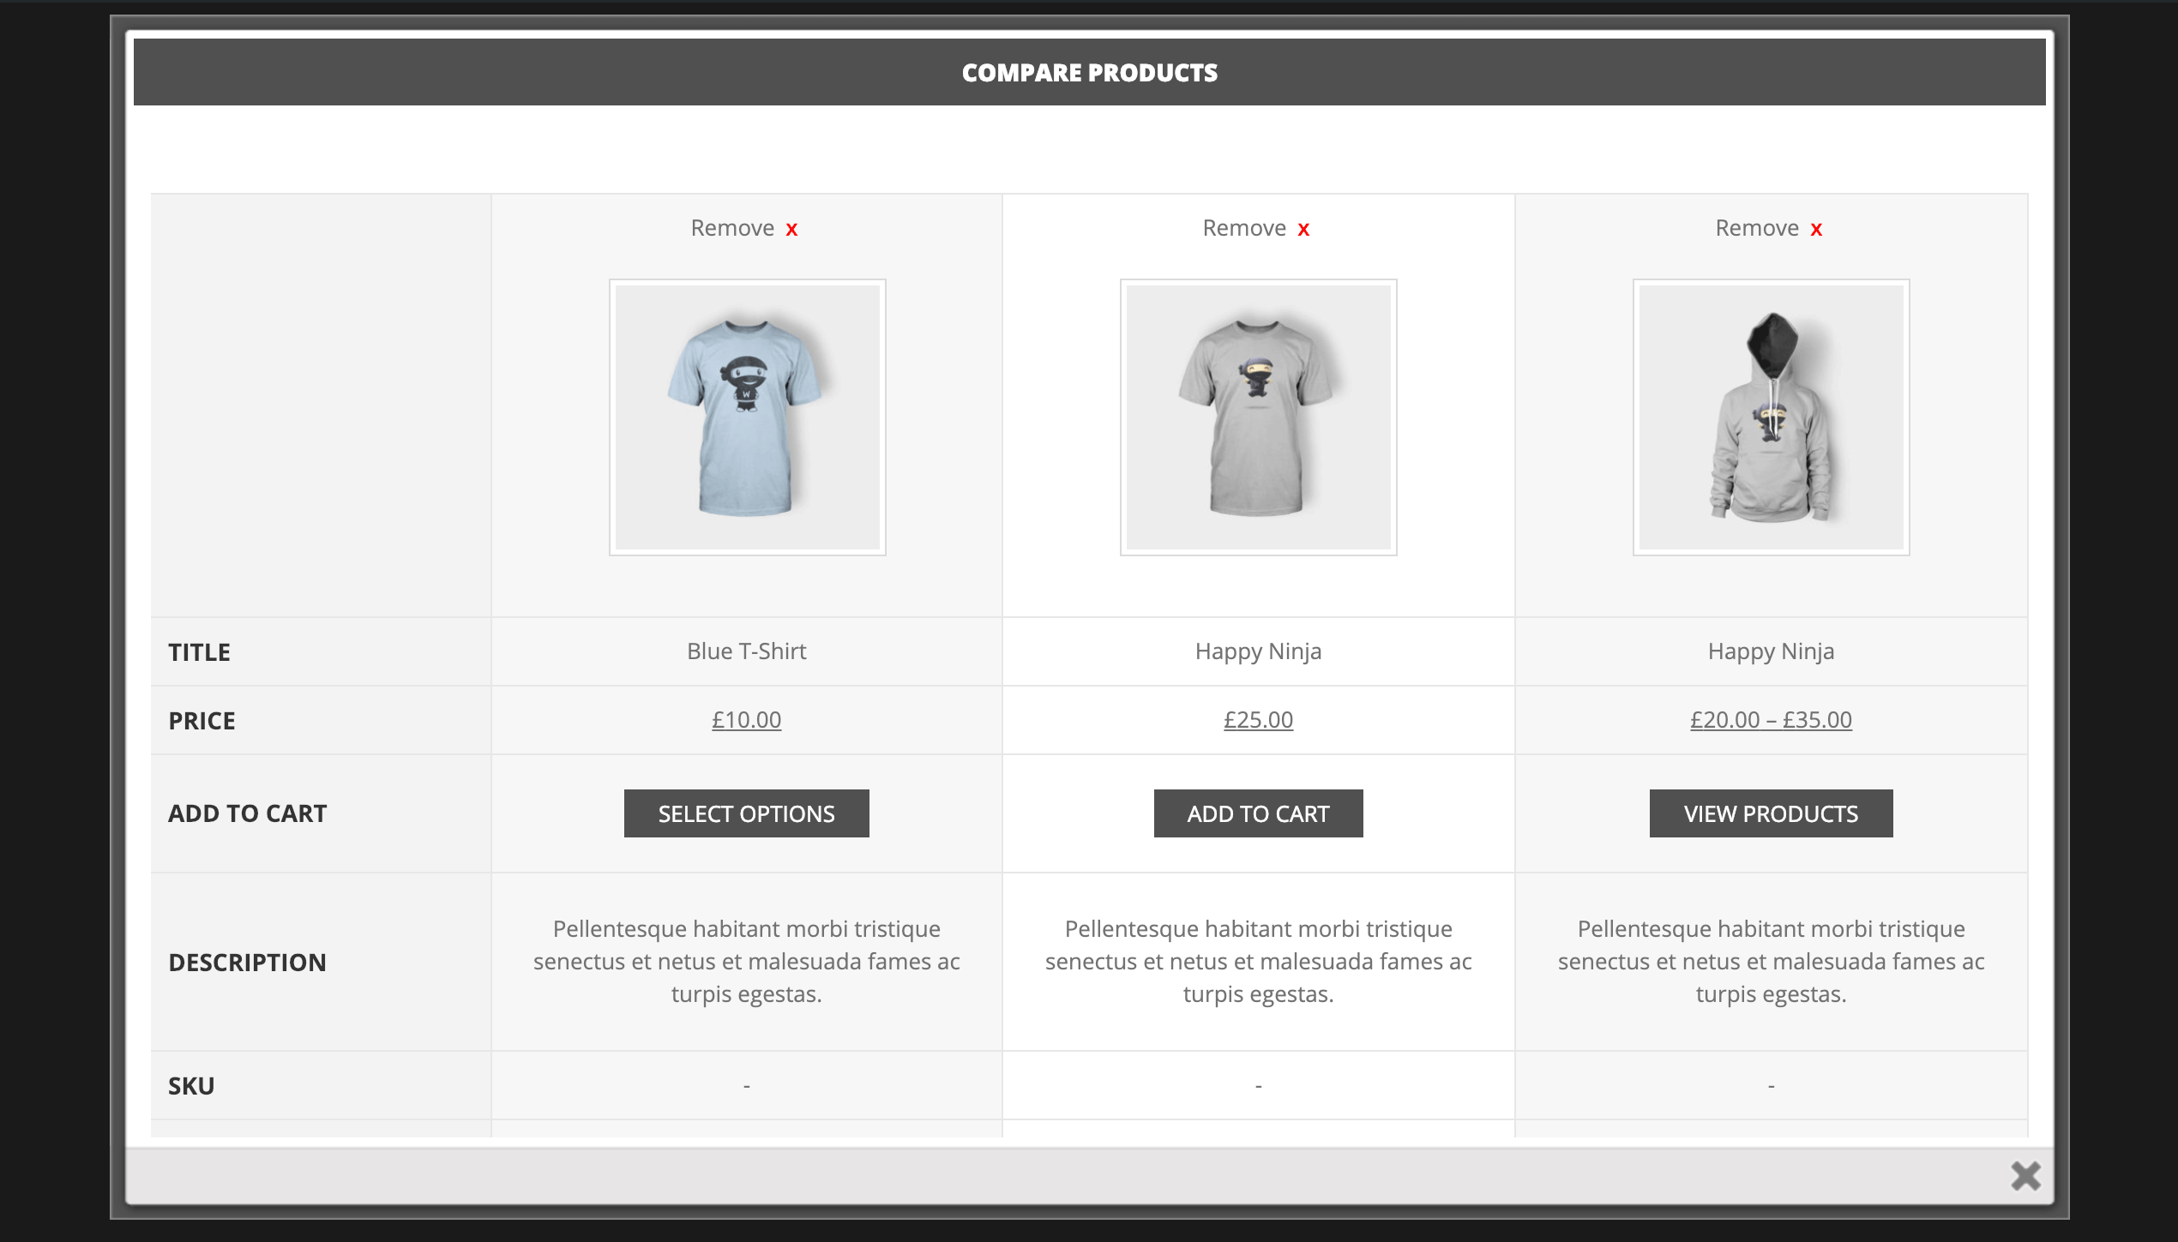2178x1242 pixels.
Task: Open the £20.00 – £35.00 price link
Action: point(1771,720)
